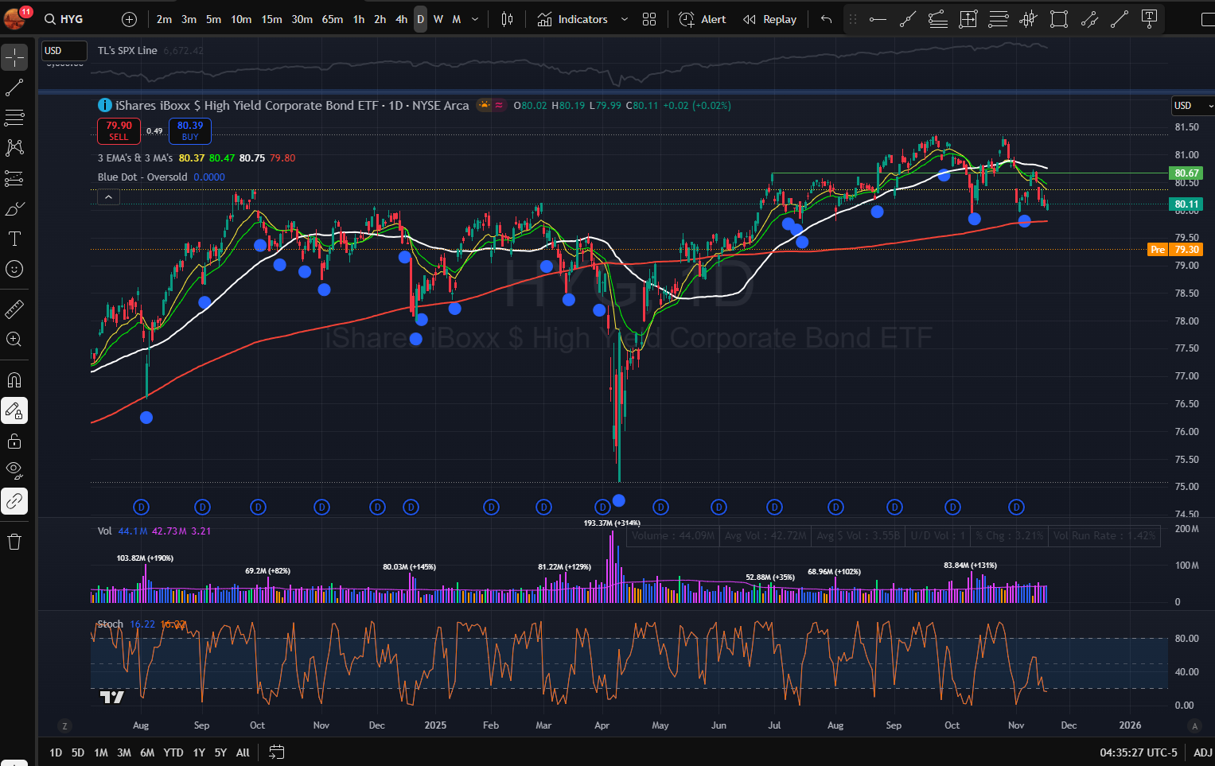Click the undo arrow in top toolbar
This screenshot has height=766, width=1215.
(827, 19)
